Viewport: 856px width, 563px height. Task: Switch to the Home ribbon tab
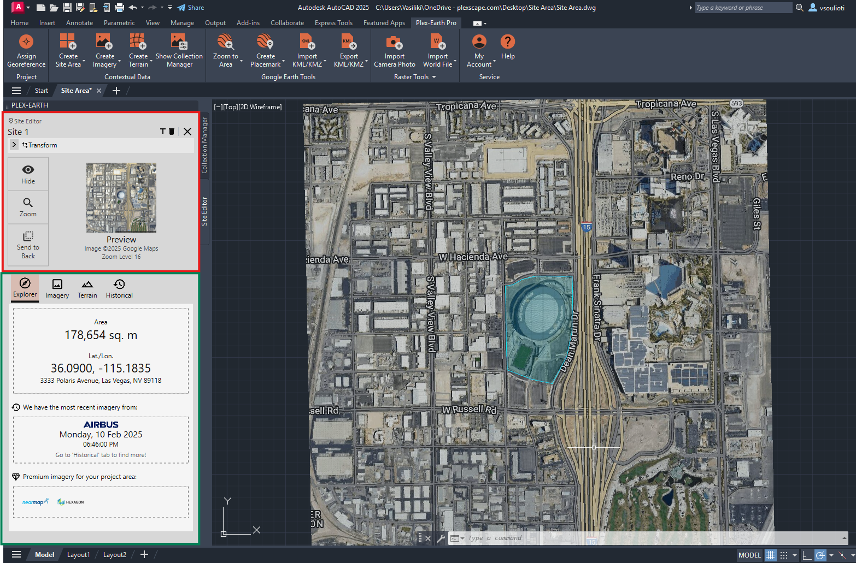(20, 23)
